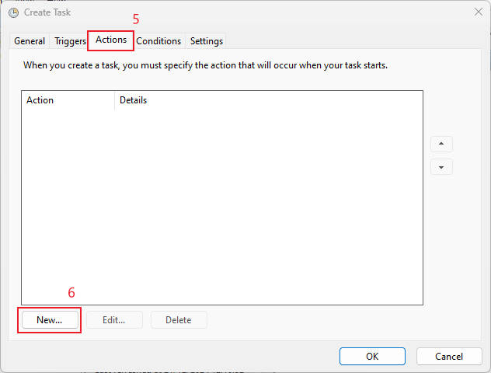Move selected action down with arrow button
The image size is (491, 373).
point(441,167)
